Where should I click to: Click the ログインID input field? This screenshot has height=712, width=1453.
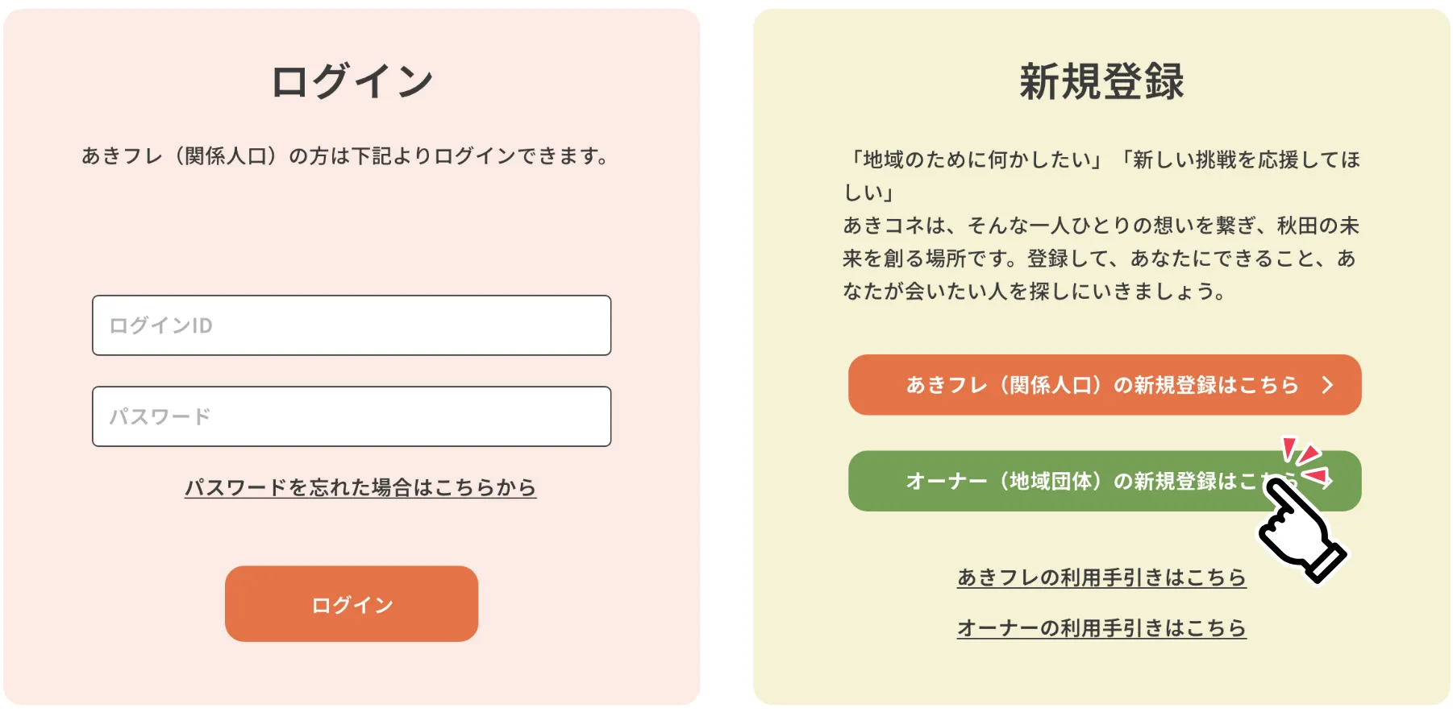coord(351,325)
